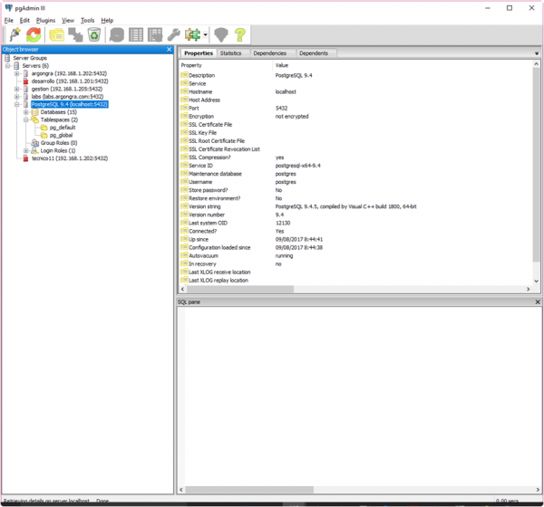Switch to the Dependents tab
Viewport: 544px width, 507px height.
point(314,53)
